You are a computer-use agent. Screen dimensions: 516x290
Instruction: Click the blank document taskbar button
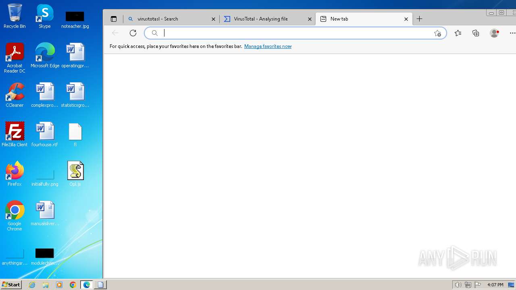[x=100, y=285]
